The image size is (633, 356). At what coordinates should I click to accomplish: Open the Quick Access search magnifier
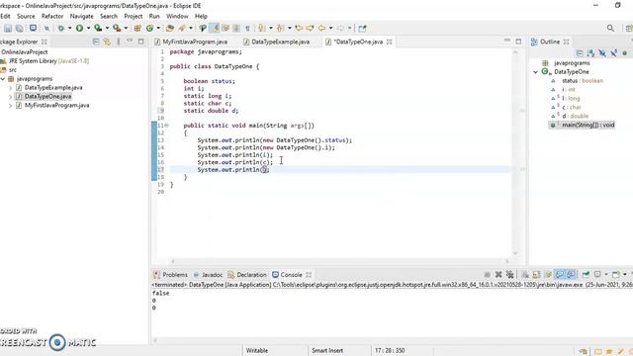pyautogui.click(x=610, y=29)
